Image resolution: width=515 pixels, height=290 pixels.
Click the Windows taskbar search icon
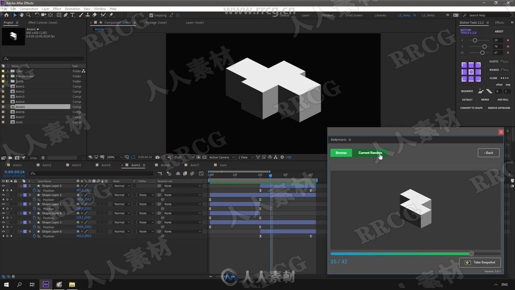click(19, 284)
